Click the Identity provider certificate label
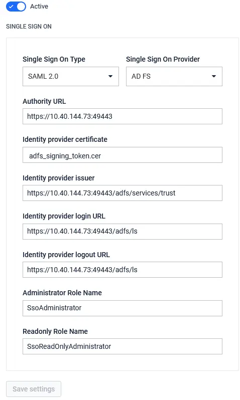This screenshot has height=400, width=240. (x=65, y=139)
